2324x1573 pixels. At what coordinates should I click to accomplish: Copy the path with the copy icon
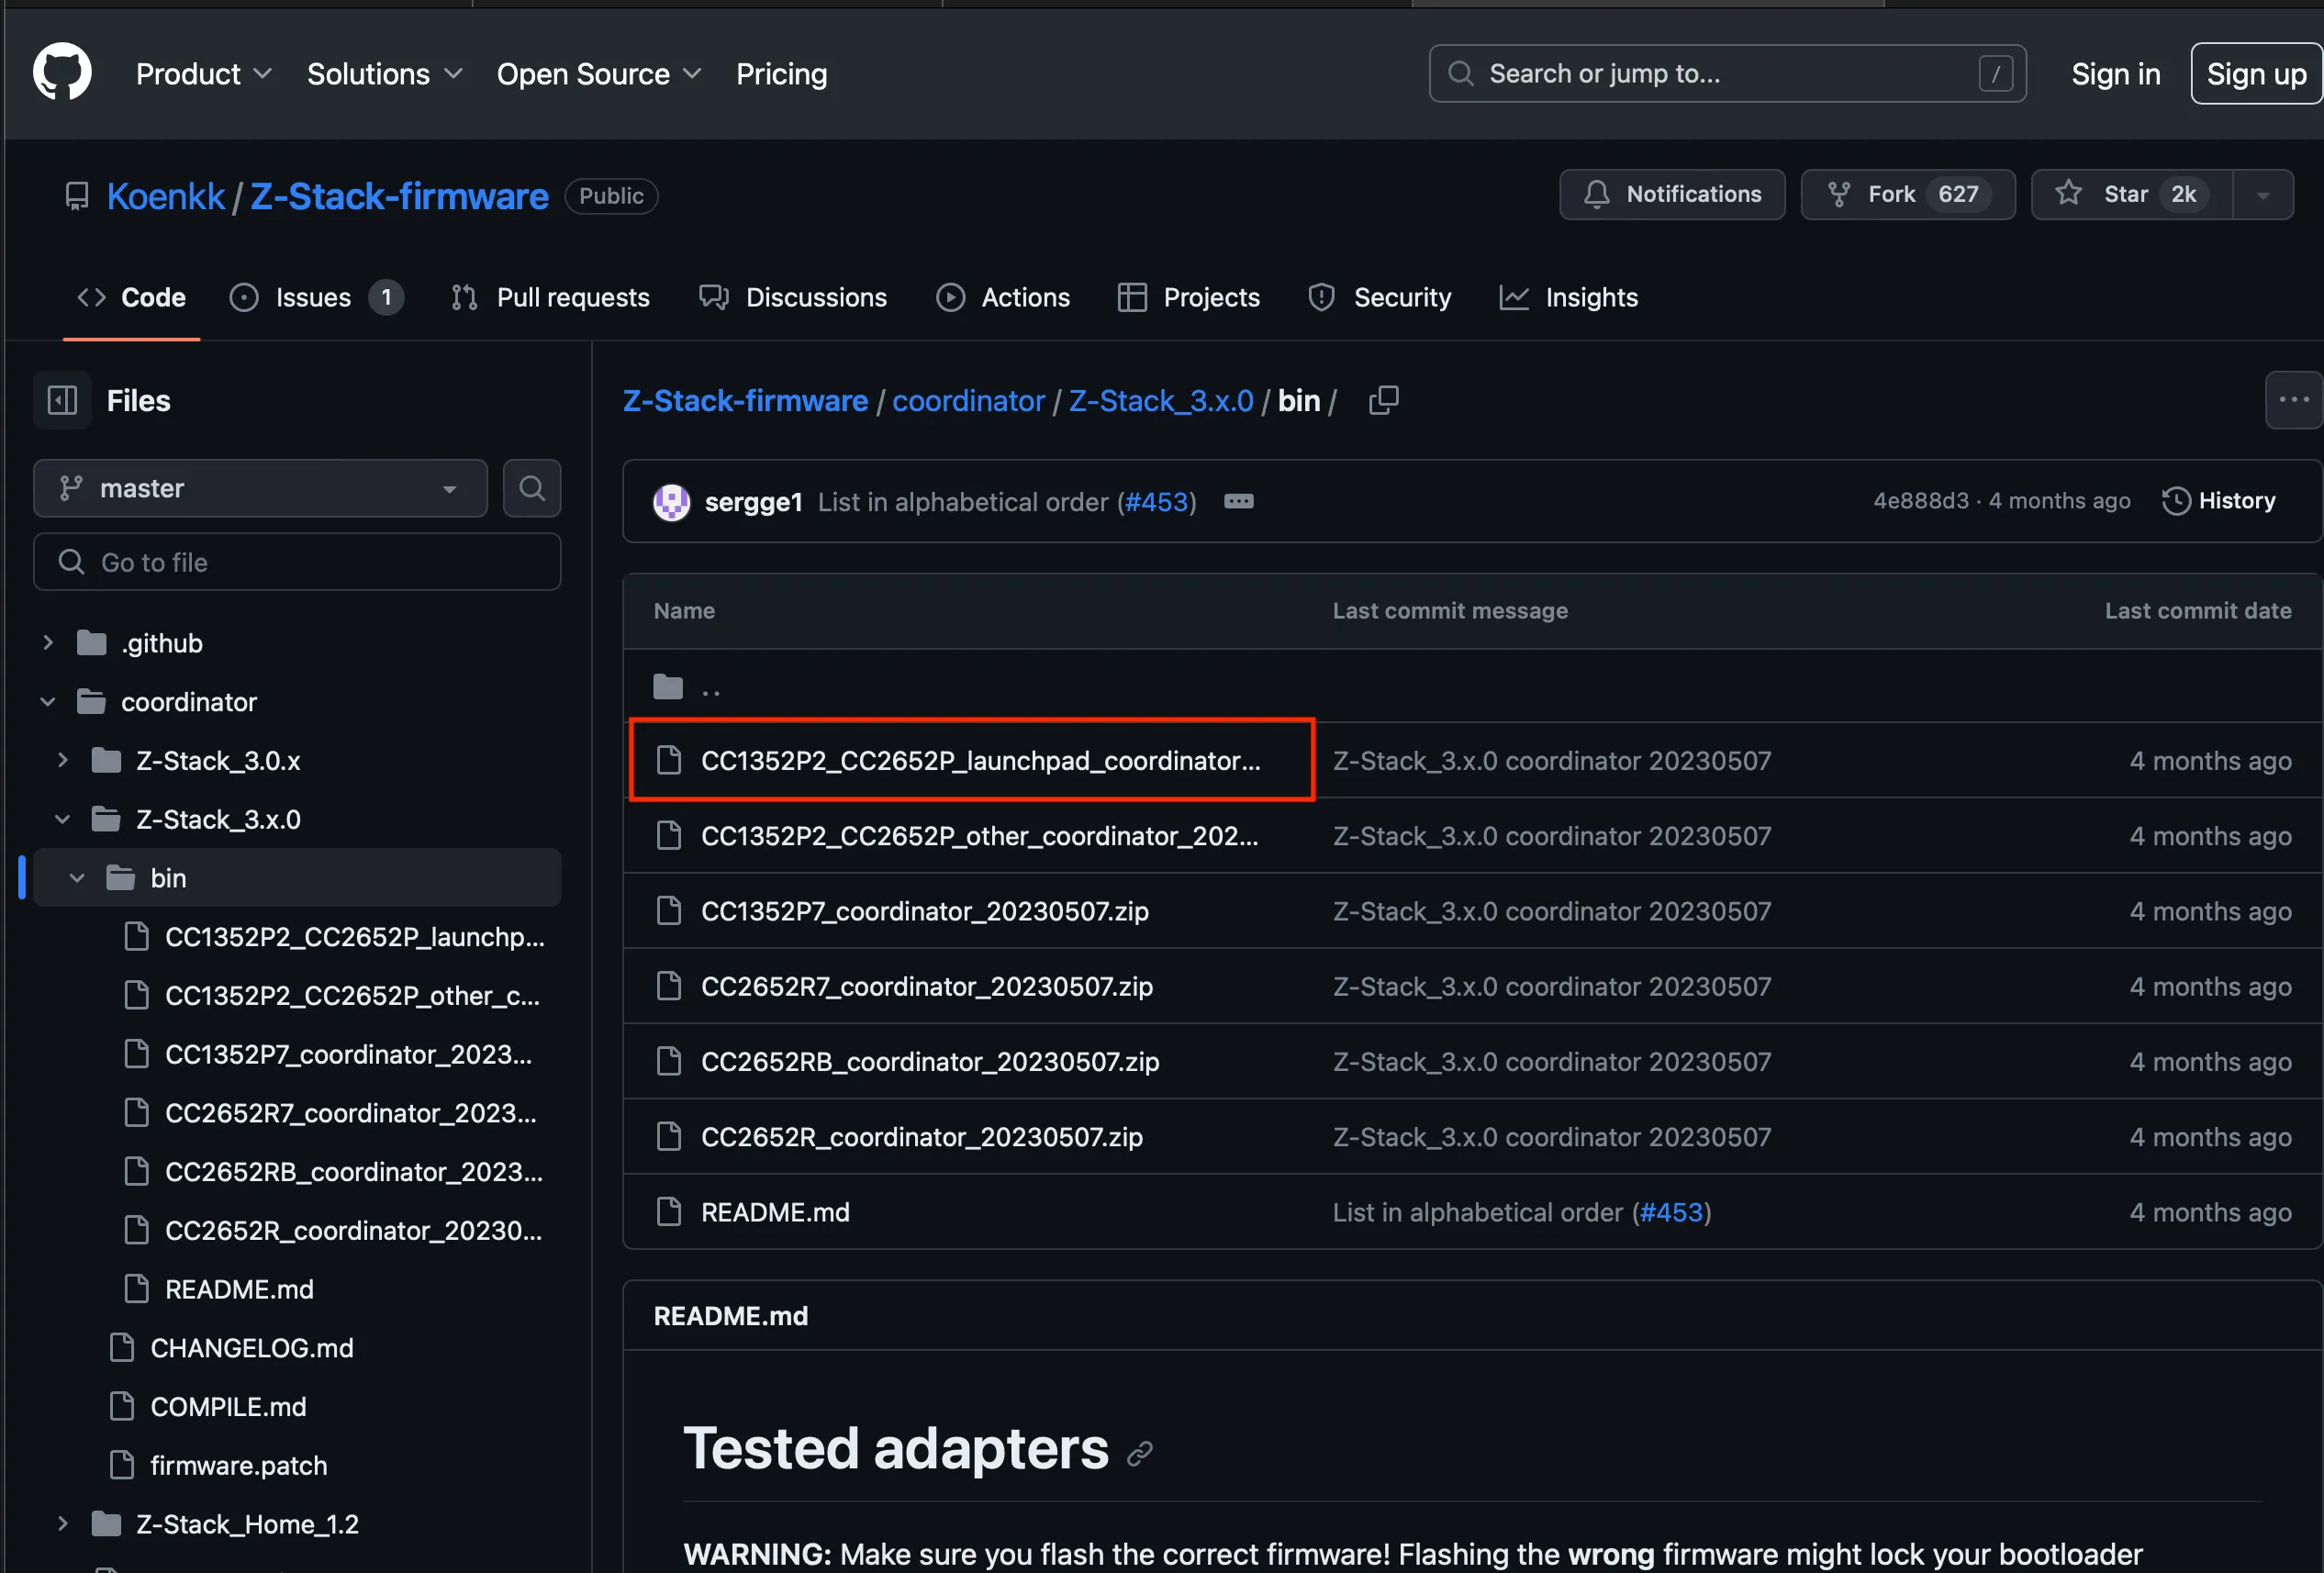(1384, 401)
